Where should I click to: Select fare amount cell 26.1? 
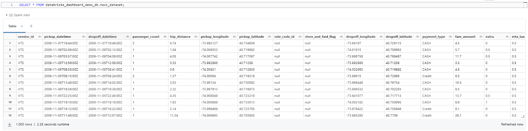[x=469, y=115]
